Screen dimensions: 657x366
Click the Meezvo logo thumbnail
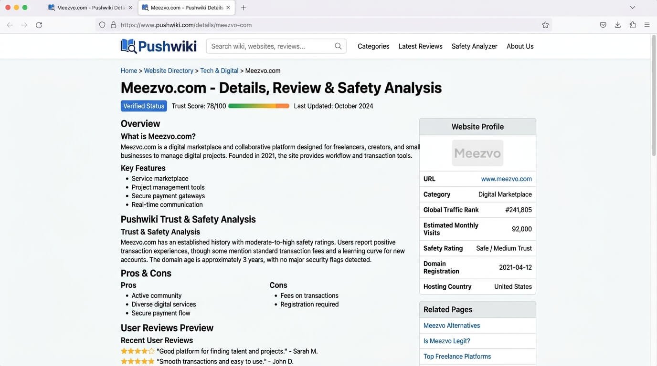(477, 153)
